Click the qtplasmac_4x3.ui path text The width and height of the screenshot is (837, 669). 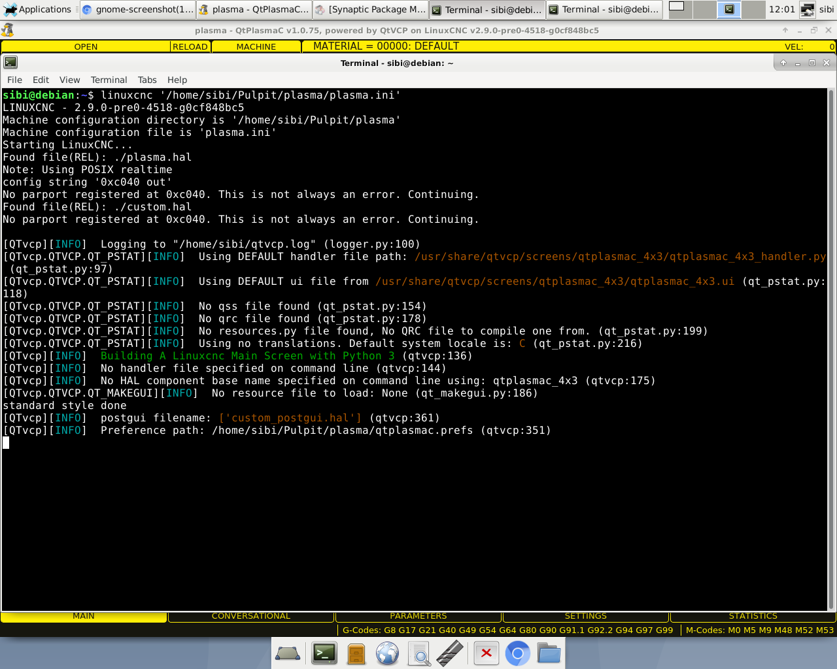click(x=555, y=282)
